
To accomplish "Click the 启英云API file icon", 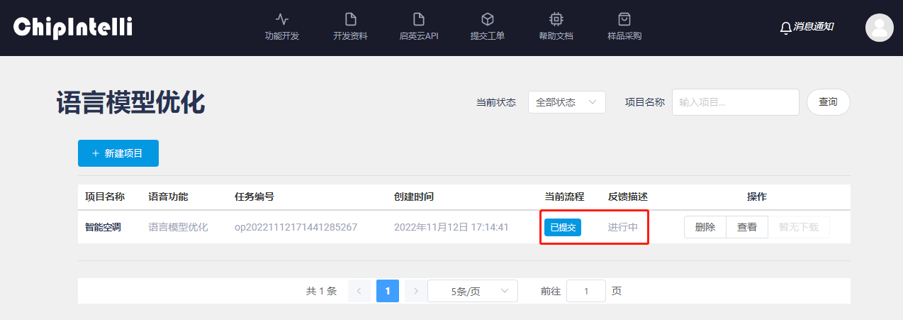I will click(x=419, y=19).
